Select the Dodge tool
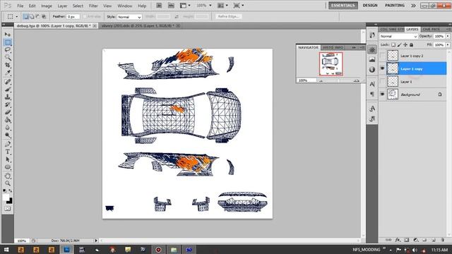 click(x=8, y=135)
